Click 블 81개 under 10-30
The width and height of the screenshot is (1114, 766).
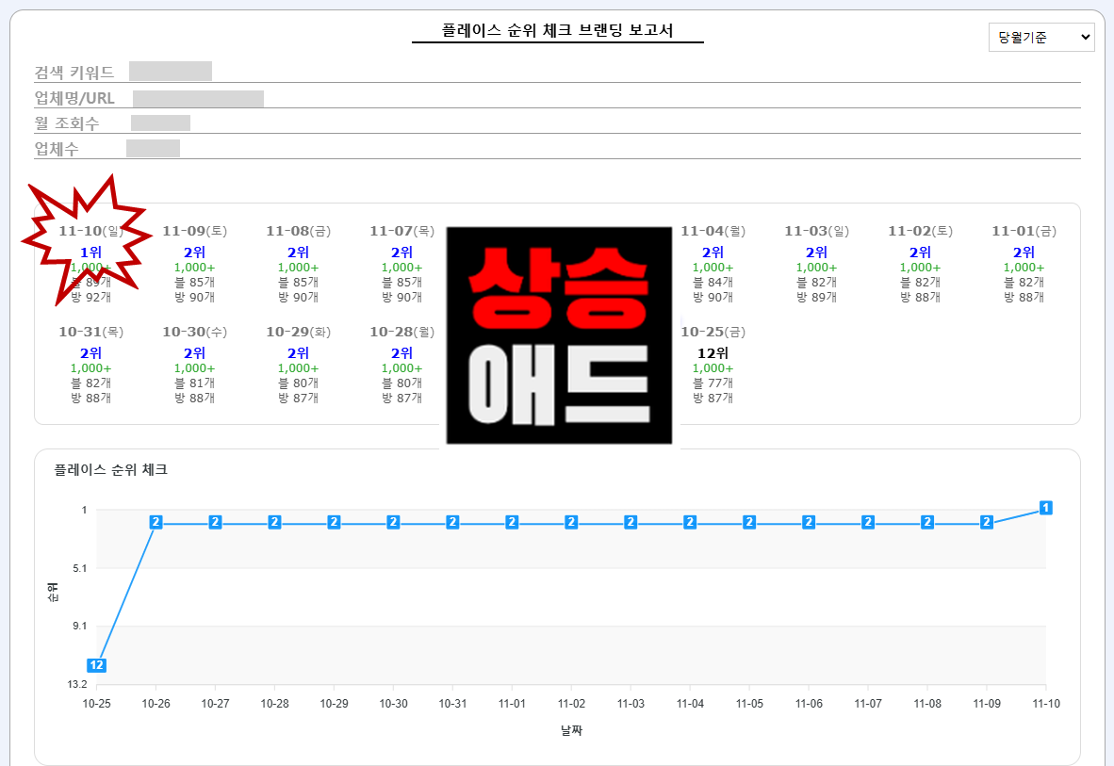195,383
